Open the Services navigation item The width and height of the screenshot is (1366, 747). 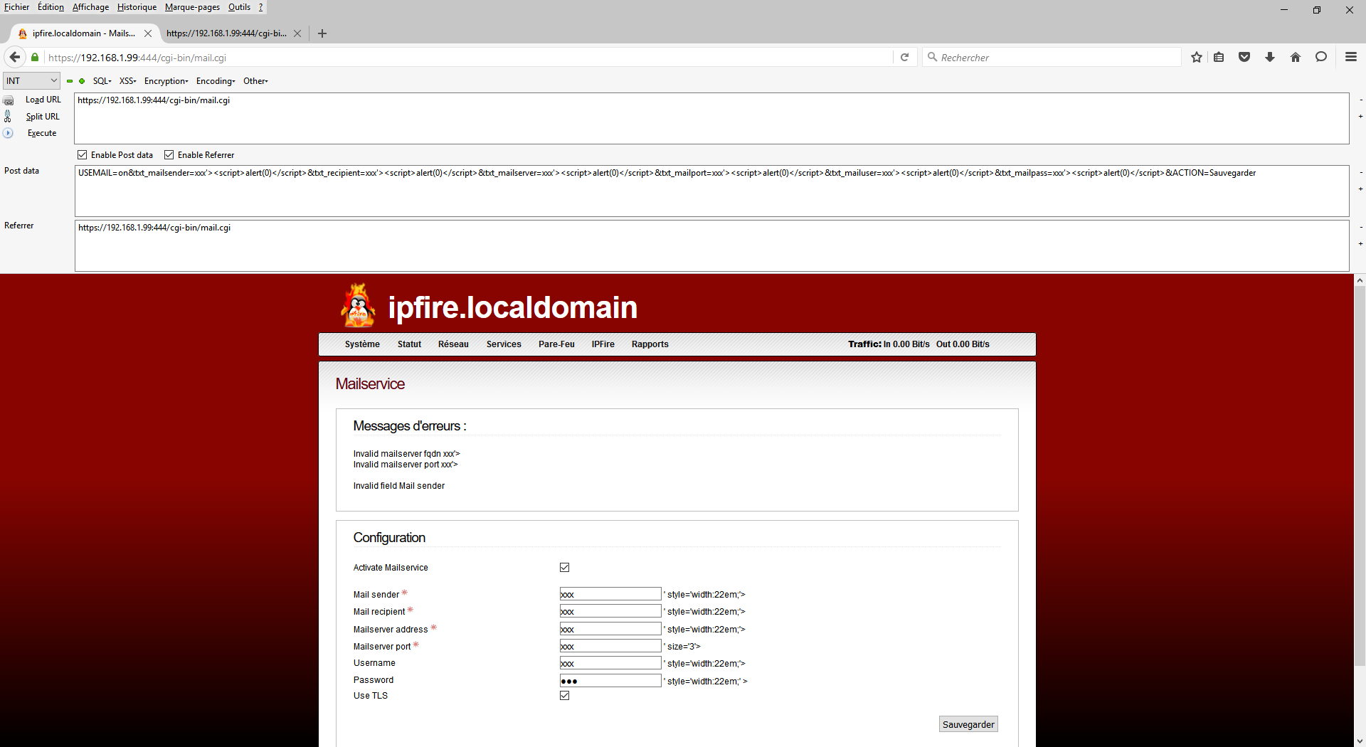pyautogui.click(x=504, y=344)
